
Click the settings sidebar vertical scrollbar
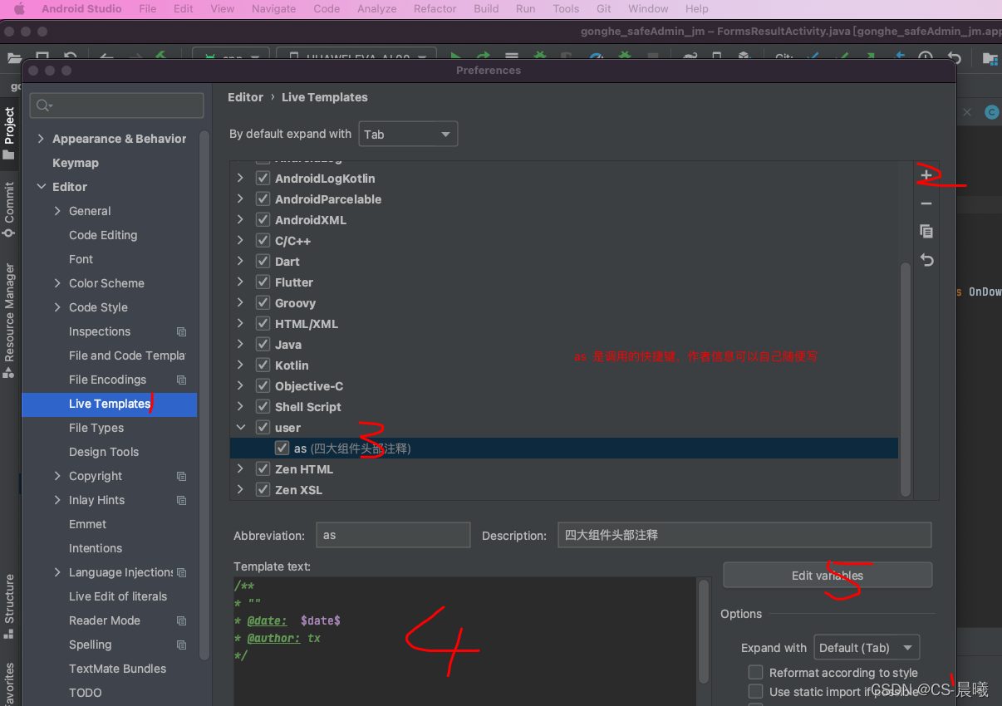click(x=204, y=395)
